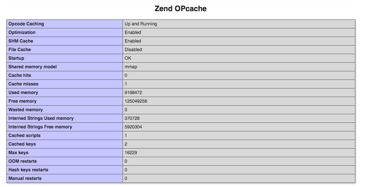Click the Opcode Caching row label
This screenshot has width=367, height=187.
point(26,24)
